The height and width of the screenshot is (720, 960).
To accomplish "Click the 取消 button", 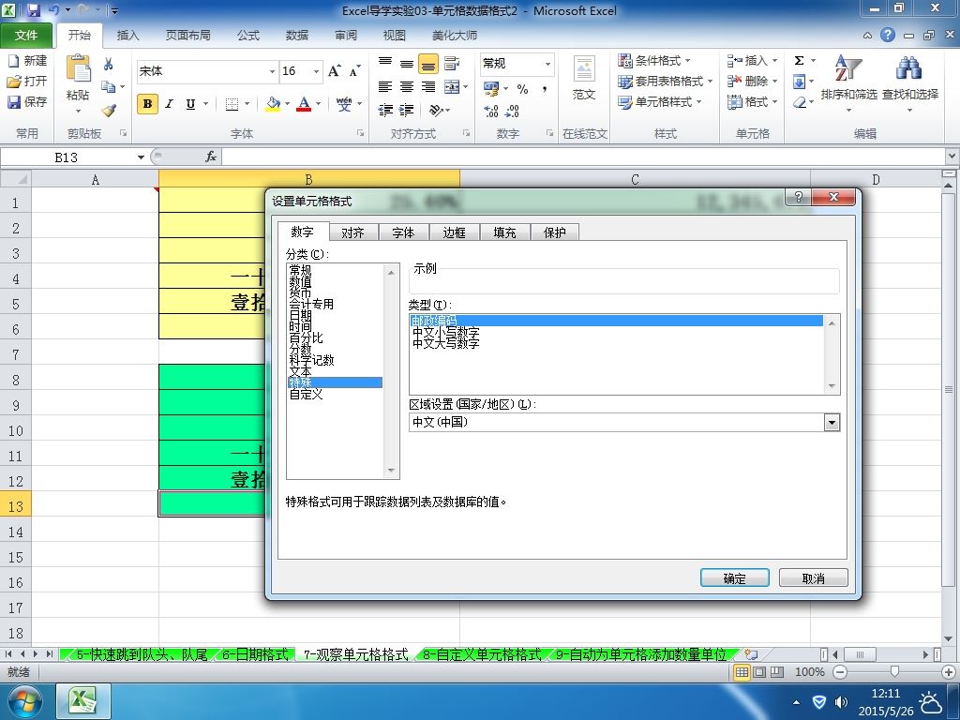I will coord(813,577).
